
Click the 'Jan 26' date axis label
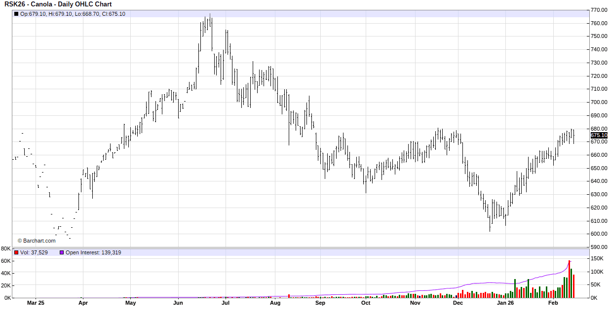[x=505, y=303]
